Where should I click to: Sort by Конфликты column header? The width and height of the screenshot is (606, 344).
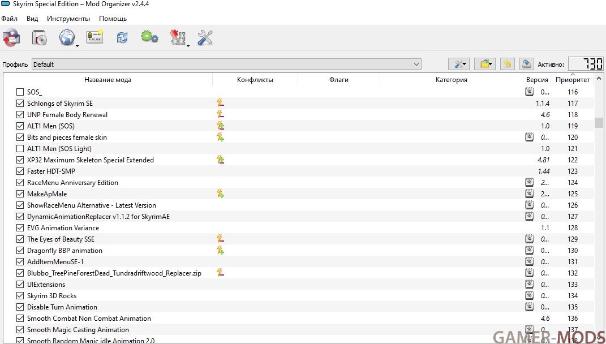pyautogui.click(x=255, y=80)
